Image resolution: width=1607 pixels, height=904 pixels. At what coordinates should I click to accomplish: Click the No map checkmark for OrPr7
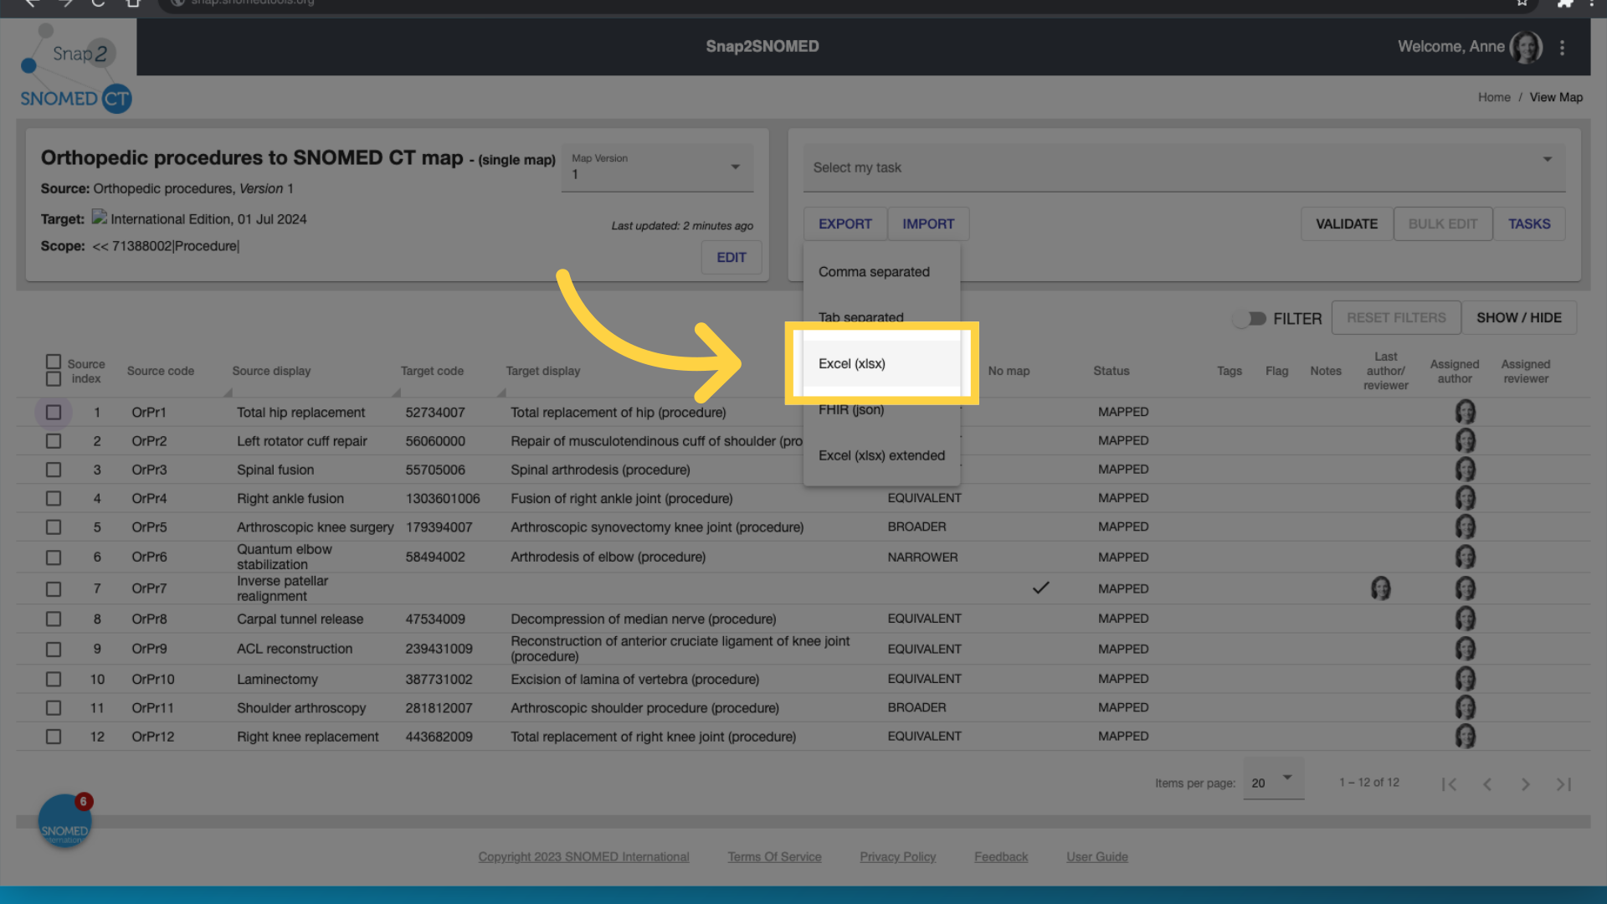pyautogui.click(x=1040, y=588)
